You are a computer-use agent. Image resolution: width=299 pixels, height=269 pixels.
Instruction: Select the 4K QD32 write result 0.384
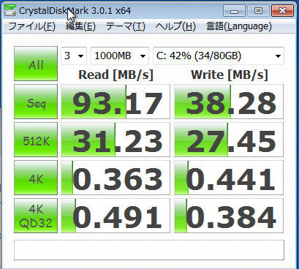coord(229,216)
